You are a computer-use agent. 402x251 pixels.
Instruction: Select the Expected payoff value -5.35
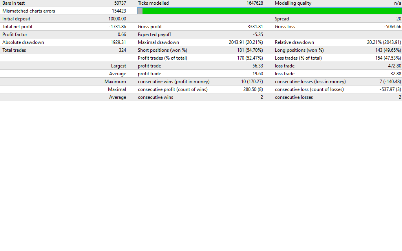[x=258, y=35]
